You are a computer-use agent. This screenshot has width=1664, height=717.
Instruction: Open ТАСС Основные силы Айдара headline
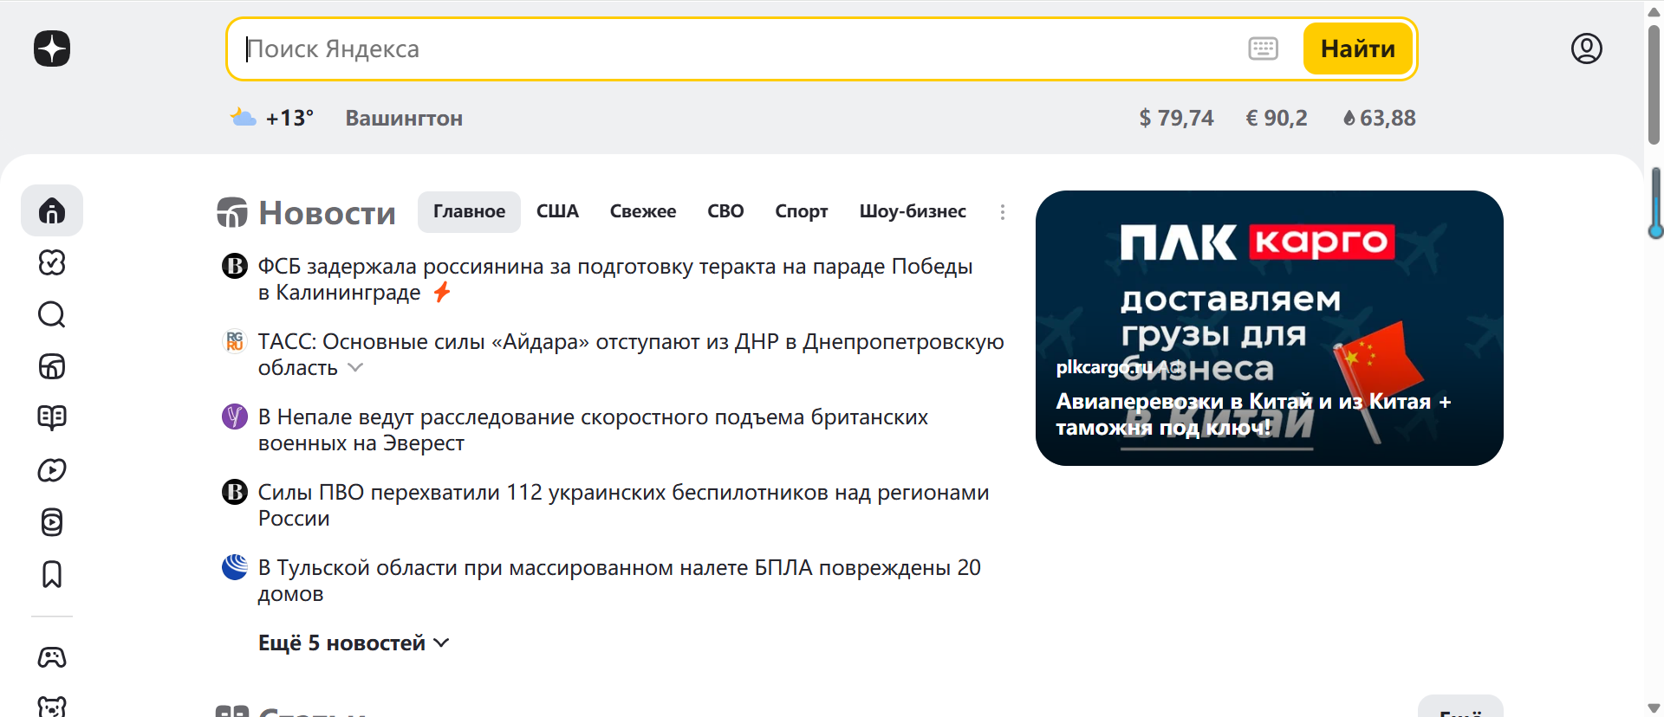pyautogui.click(x=631, y=354)
